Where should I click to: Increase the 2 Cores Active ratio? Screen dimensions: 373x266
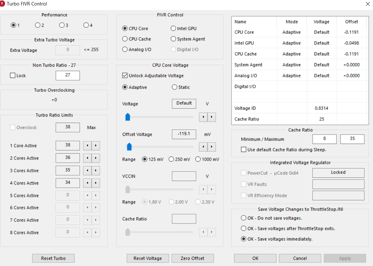[96, 158]
